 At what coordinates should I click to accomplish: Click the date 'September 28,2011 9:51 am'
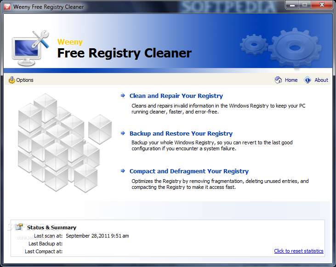pos(97,236)
